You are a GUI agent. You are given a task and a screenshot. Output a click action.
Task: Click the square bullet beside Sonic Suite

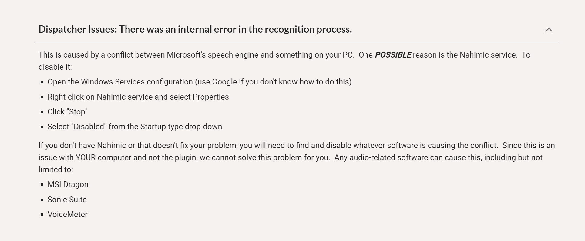42,200
